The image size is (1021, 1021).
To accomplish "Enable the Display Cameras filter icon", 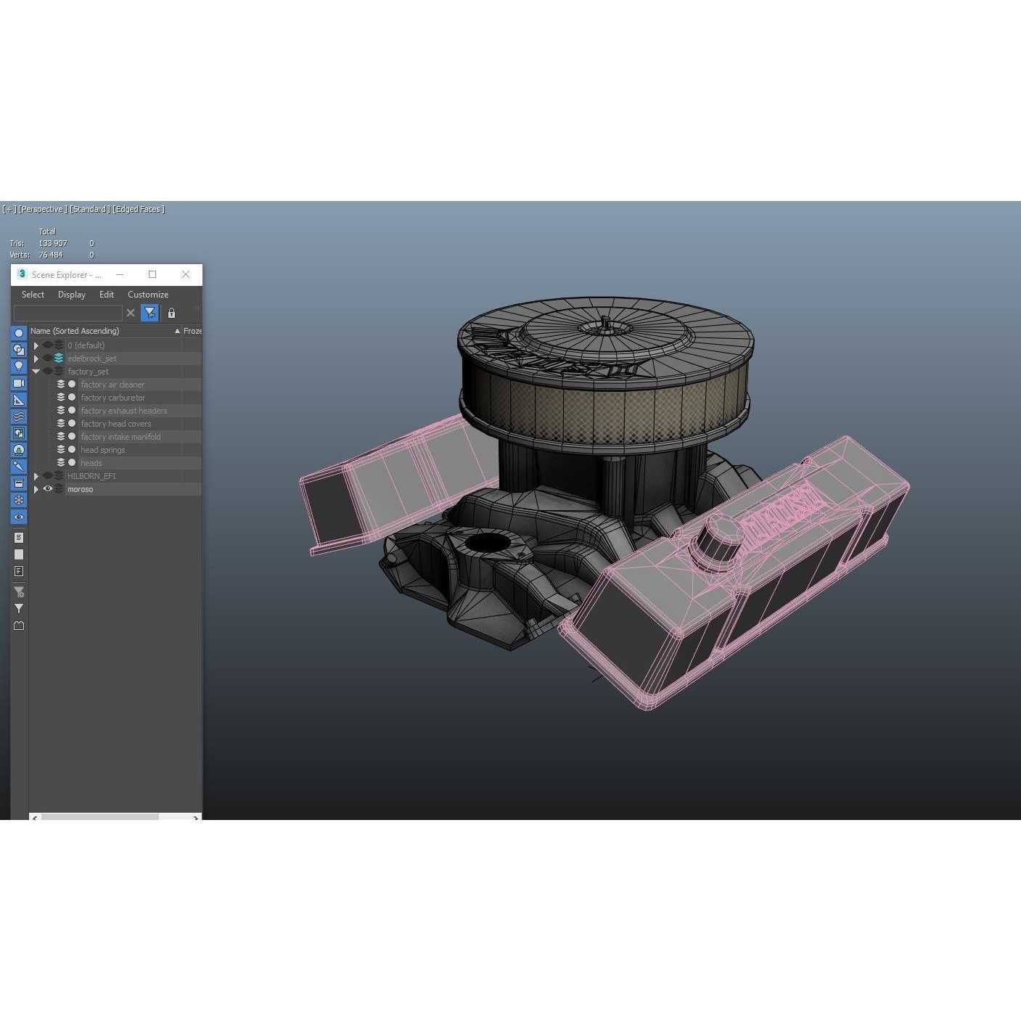I will pyautogui.click(x=18, y=383).
